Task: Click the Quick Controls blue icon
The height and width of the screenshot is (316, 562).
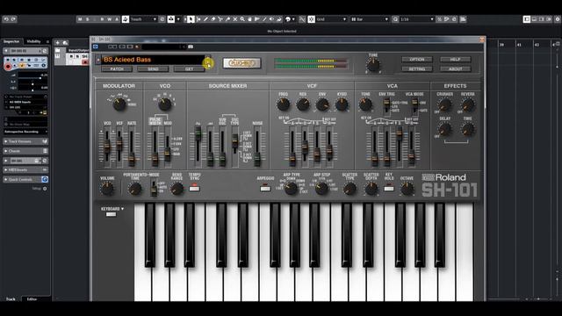Action: 45,179
